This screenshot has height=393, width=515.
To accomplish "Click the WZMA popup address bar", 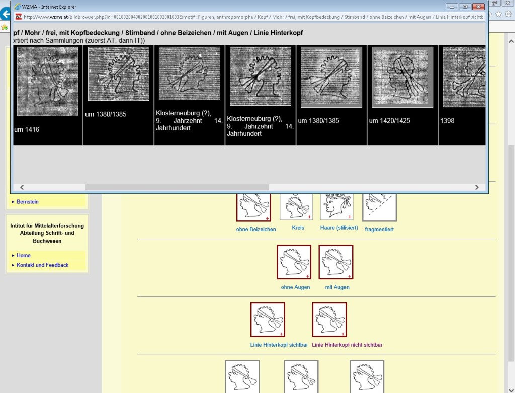I will pos(251,17).
